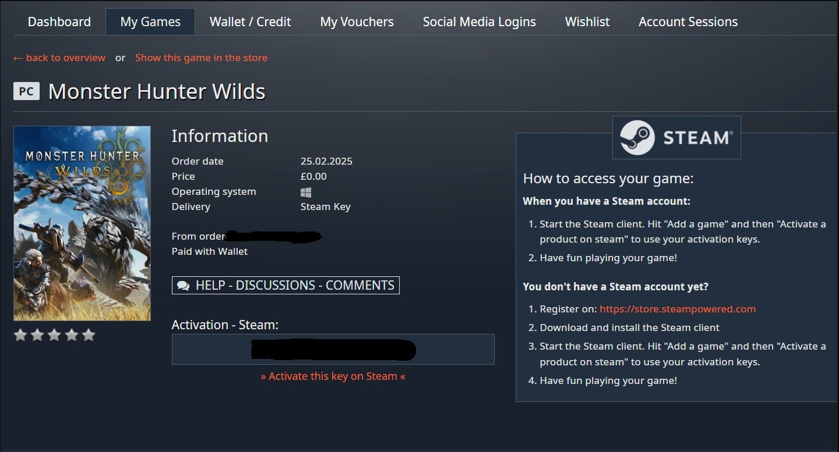Open the Monster Hunter Wilds cover image

pyautogui.click(x=82, y=223)
